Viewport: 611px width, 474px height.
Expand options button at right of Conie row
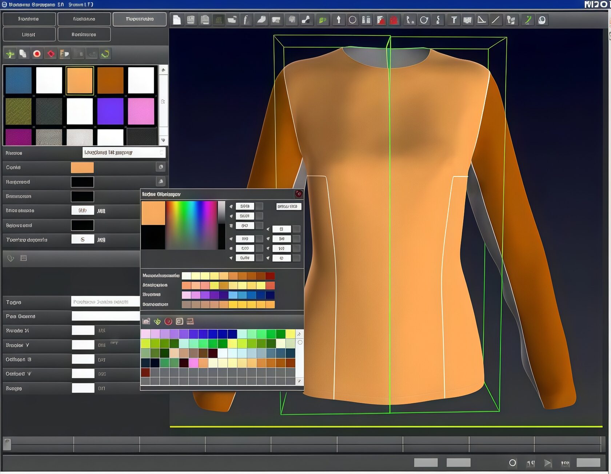pos(160,167)
